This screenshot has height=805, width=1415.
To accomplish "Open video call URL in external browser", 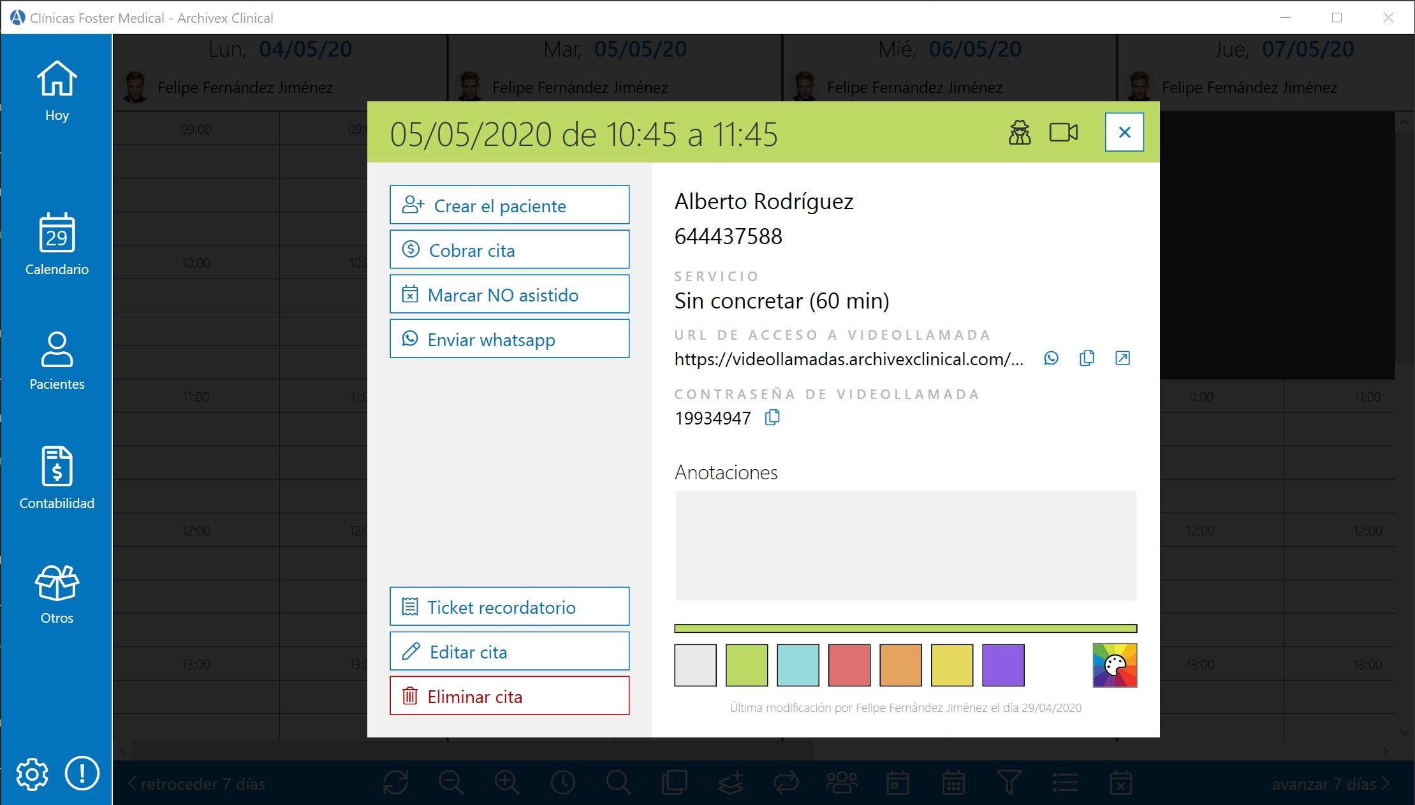I will [x=1122, y=358].
